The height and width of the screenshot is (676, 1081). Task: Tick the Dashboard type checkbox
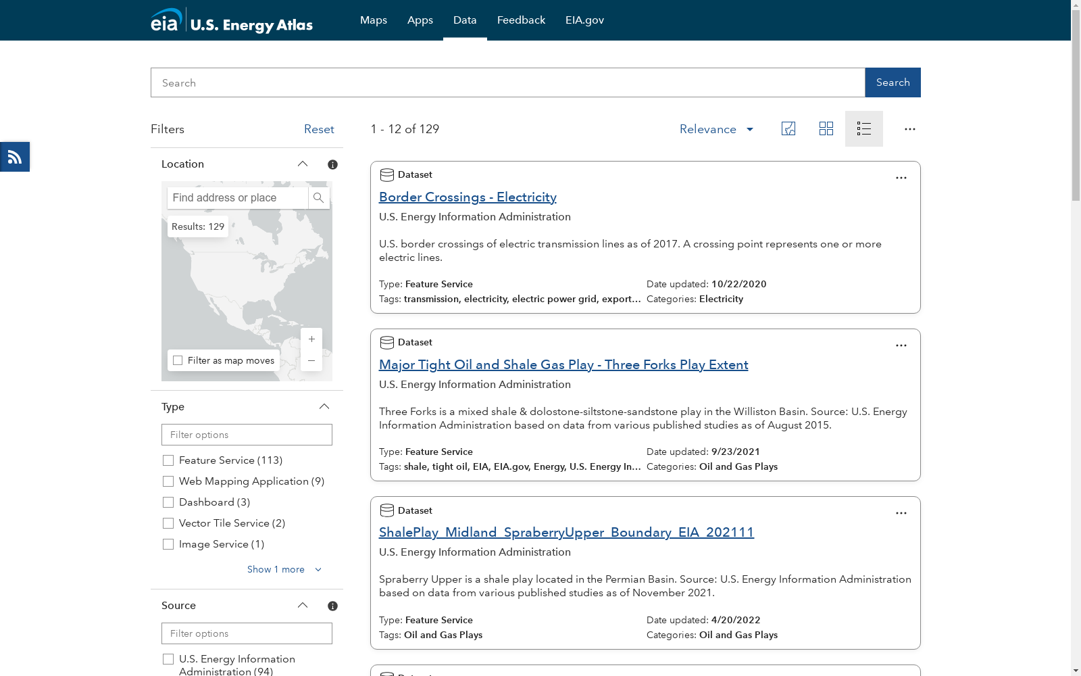(x=168, y=502)
